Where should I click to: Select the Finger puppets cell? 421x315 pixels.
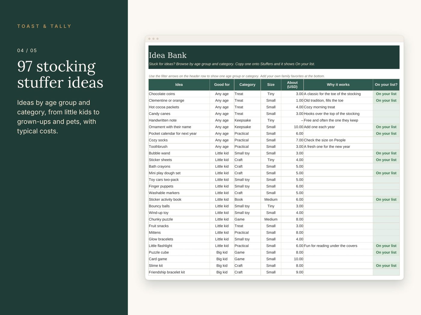[x=179, y=186]
